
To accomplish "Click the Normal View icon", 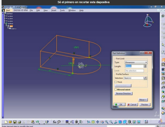I will (116, 122).
